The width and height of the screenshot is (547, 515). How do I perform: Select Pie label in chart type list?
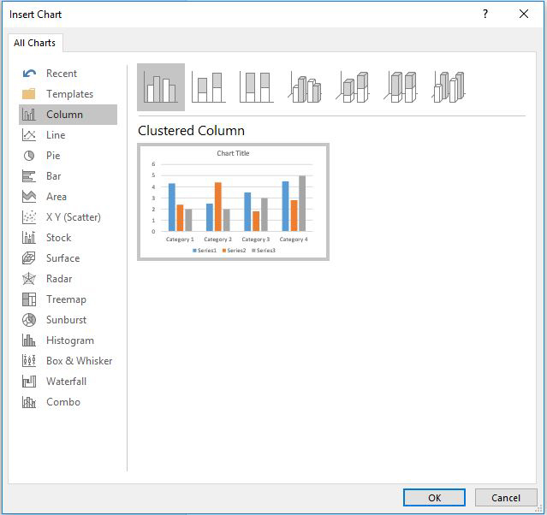coord(53,156)
